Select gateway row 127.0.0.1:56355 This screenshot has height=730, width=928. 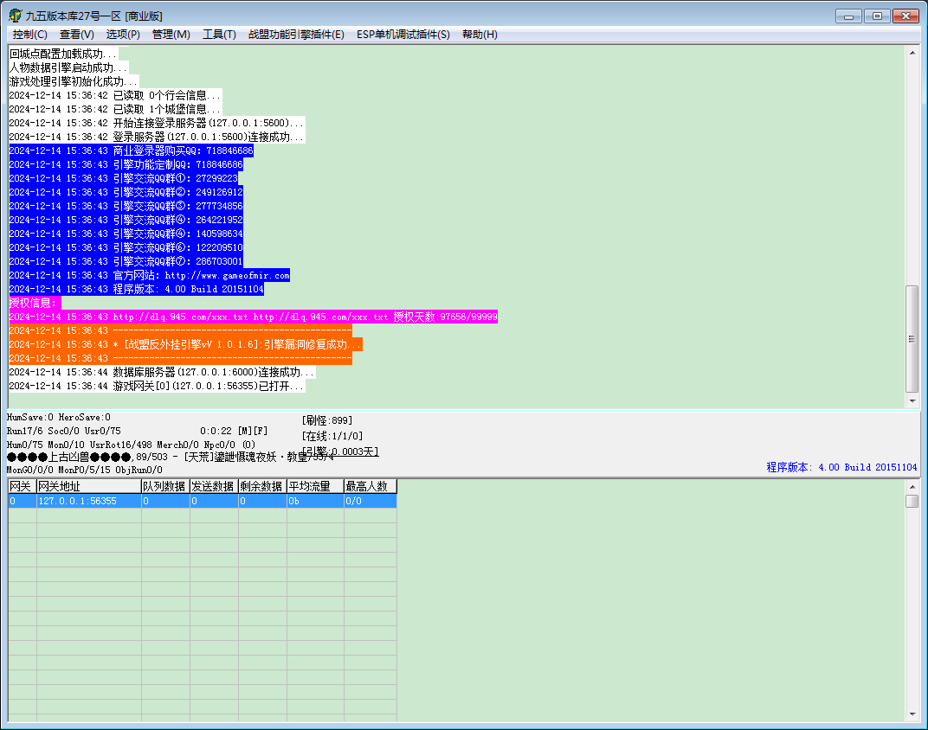pyautogui.click(x=203, y=501)
